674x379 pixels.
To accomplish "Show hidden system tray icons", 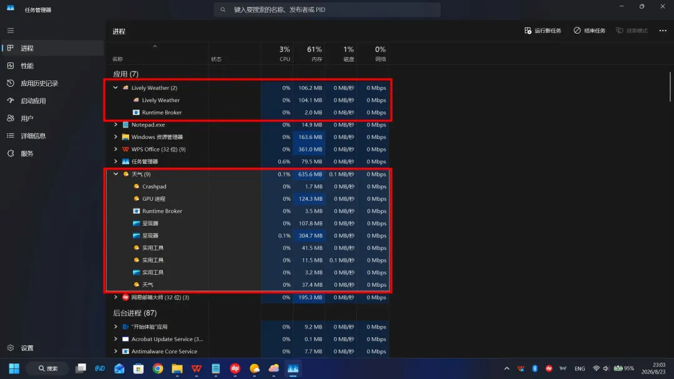I will click(507, 368).
